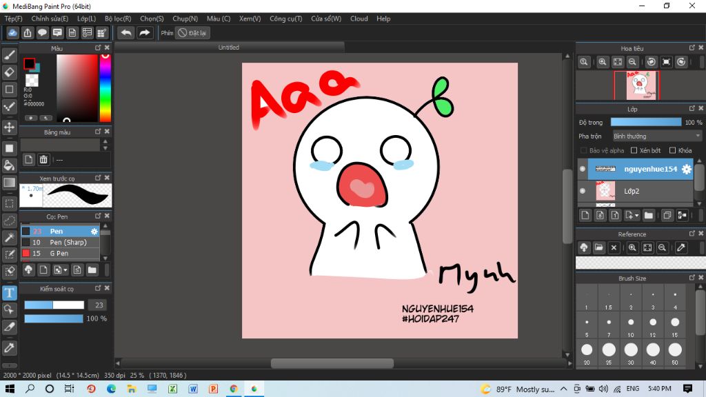Hide the Lớp2 layer
The height and width of the screenshot is (397, 706).
(582, 191)
